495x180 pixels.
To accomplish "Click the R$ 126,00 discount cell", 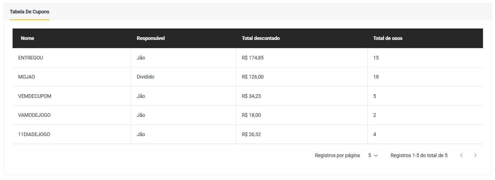I will pyautogui.click(x=252, y=77).
